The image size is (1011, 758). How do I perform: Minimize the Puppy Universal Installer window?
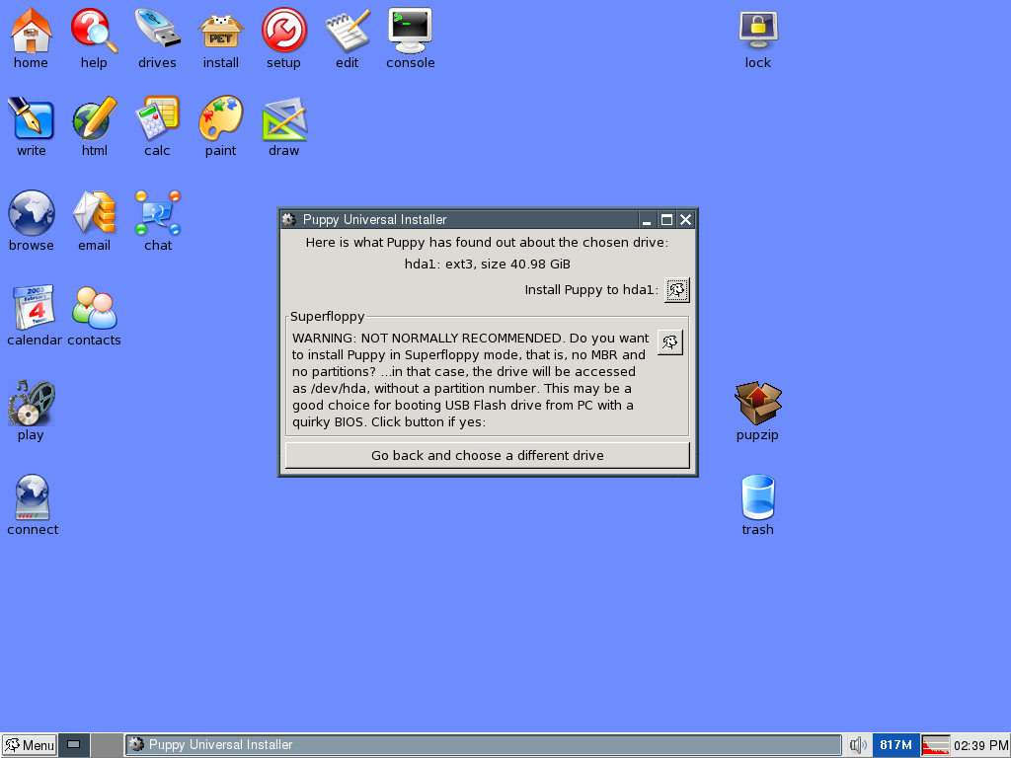[x=647, y=220]
